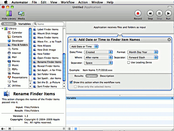Show the action Description tab
Screen dimensions: 174x131
point(107,76)
